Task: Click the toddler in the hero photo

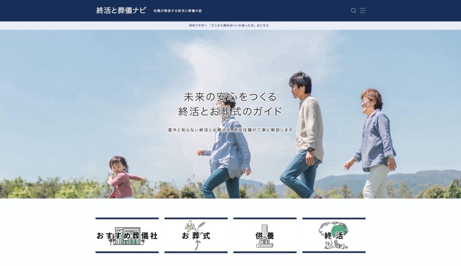Action: point(120,177)
